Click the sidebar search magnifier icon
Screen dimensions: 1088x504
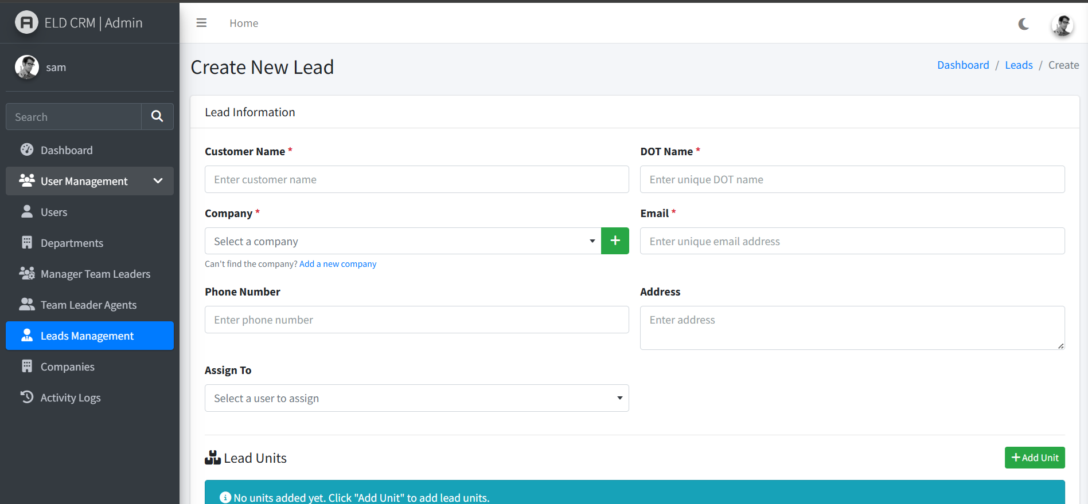coord(157,117)
